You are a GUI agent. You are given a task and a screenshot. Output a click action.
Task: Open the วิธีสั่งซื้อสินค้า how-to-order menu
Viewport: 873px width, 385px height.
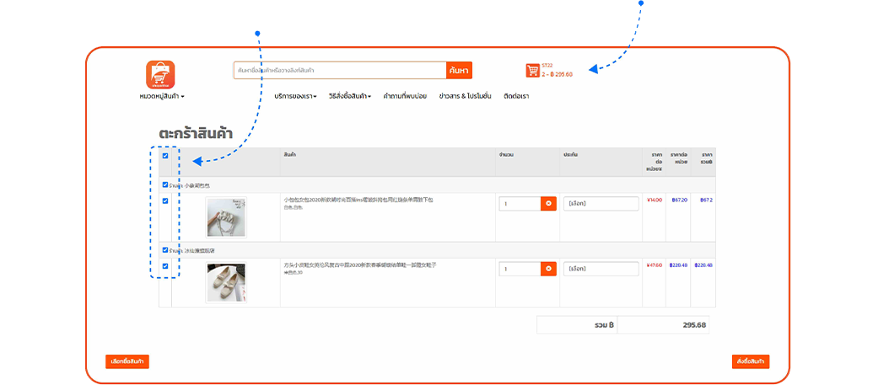[350, 96]
